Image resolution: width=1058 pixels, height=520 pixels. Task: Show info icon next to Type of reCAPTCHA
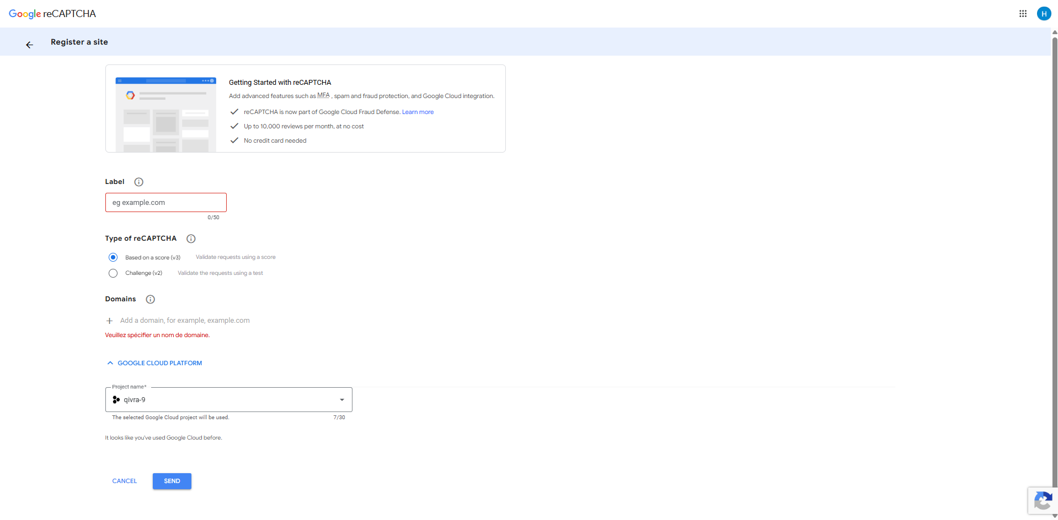pos(191,239)
